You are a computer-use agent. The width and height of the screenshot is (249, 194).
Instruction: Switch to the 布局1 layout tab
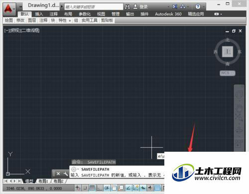[43, 181]
